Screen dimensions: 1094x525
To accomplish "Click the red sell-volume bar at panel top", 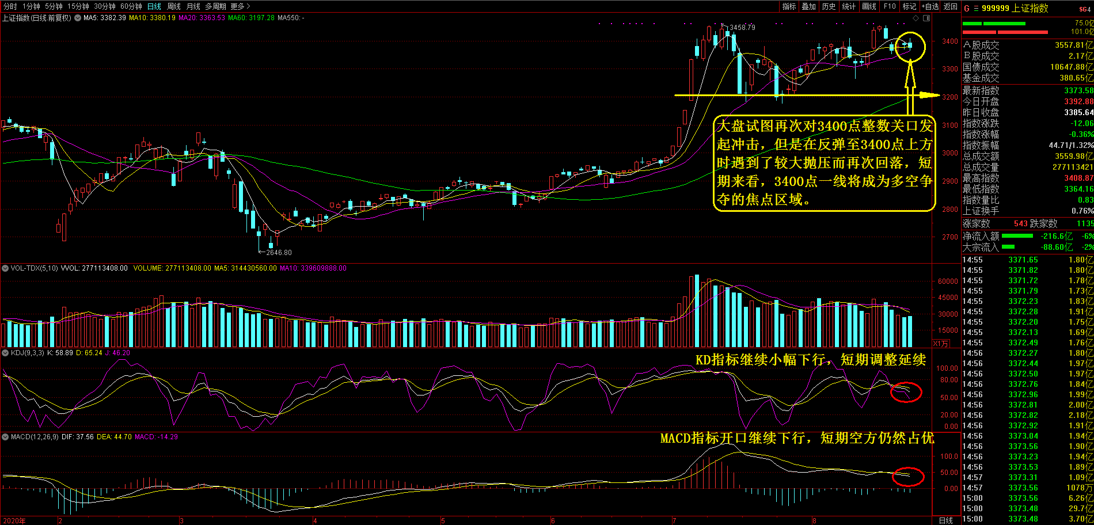I will pyautogui.click(x=1005, y=32).
